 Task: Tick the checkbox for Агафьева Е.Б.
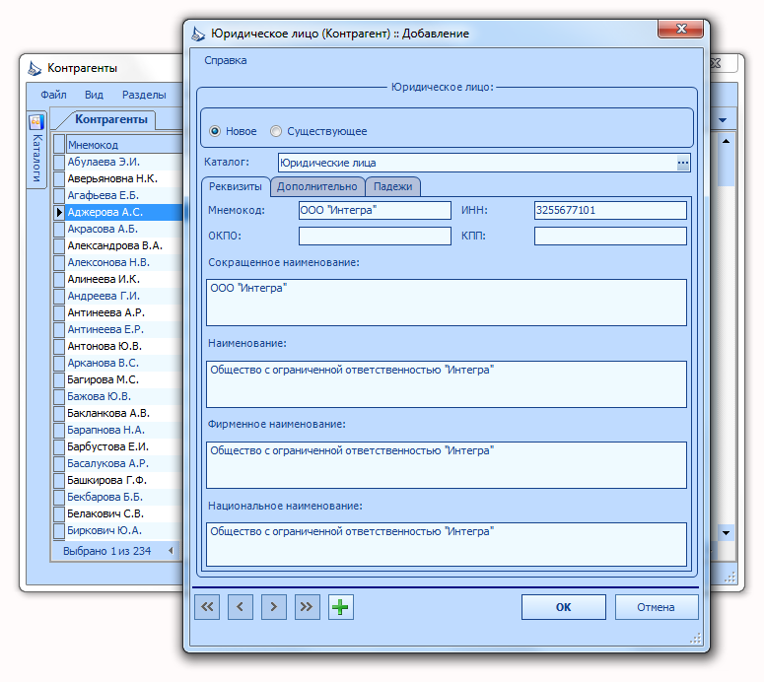click(x=59, y=195)
